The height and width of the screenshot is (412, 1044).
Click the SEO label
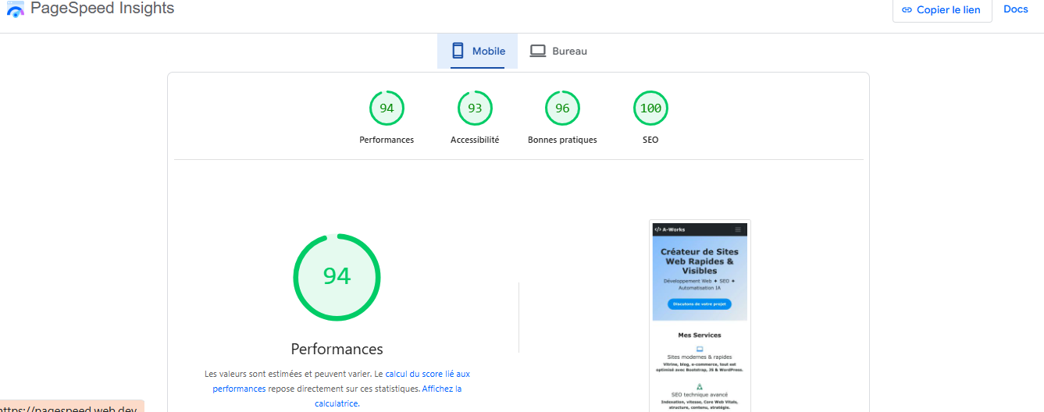click(x=650, y=140)
